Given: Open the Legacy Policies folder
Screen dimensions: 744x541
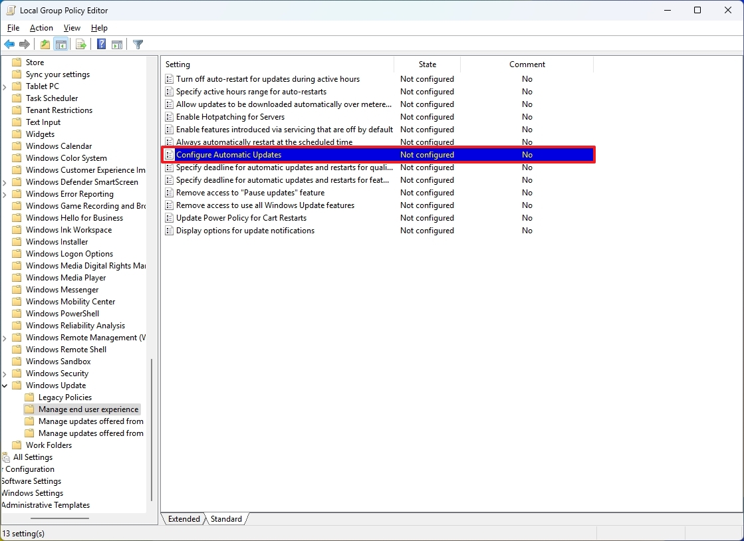Looking at the screenshot, I should pyautogui.click(x=64, y=397).
